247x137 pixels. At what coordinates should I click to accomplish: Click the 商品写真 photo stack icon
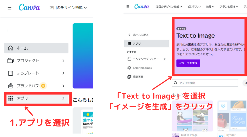pos(129,77)
